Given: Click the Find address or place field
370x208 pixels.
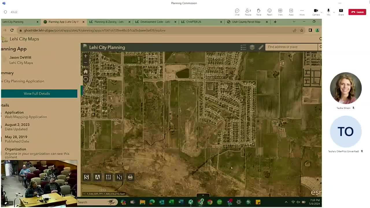Looking at the screenshot, I should coord(291,47).
